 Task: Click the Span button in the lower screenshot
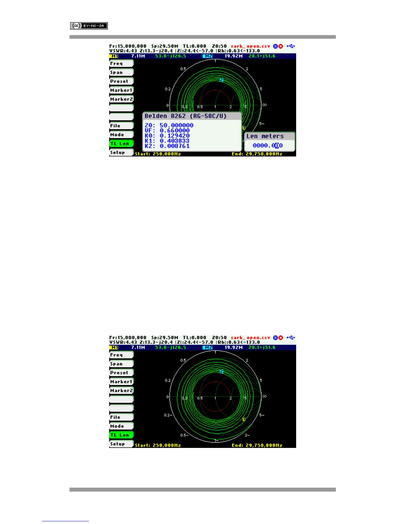[x=121, y=364]
